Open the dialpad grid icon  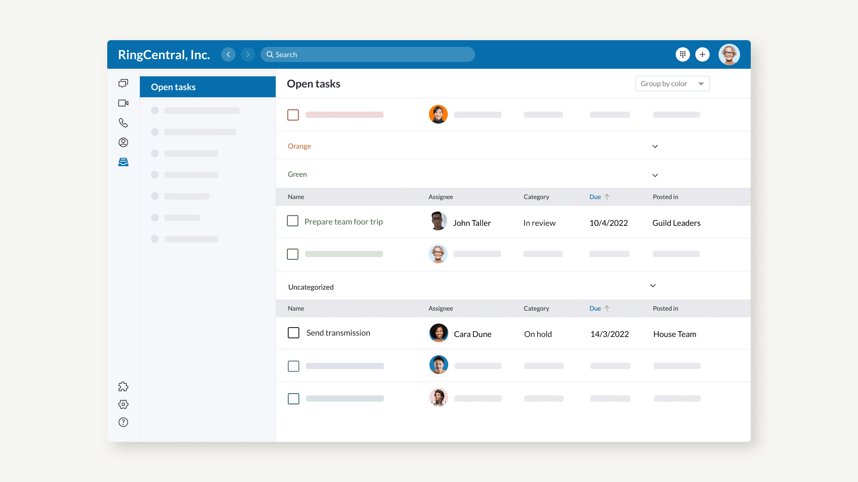pos(682,54)
